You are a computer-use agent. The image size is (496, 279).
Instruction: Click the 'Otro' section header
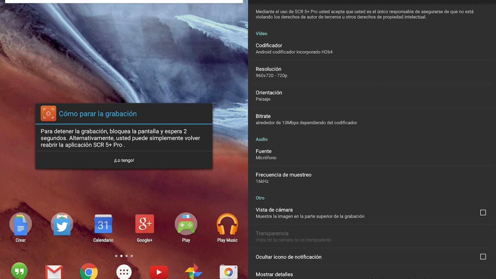pyautogui.click(x=260, y=198)
